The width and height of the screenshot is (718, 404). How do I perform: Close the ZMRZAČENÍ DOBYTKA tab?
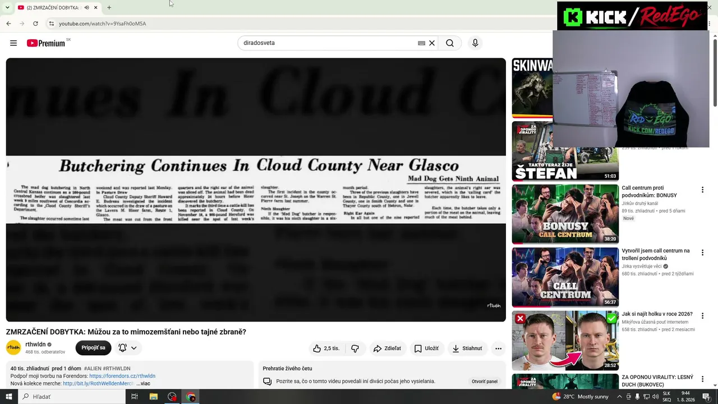pyautogui.click(x=96, y=7)
